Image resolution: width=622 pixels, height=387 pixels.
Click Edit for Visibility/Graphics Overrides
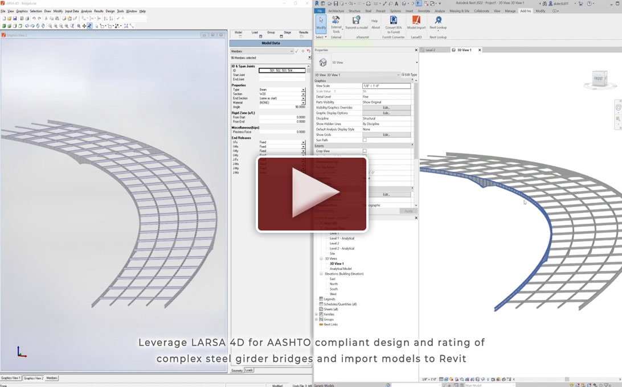tap(386, 108)
